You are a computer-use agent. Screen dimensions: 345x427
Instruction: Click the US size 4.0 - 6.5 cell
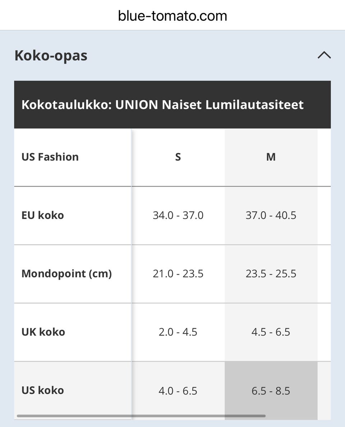pos(178,390)
